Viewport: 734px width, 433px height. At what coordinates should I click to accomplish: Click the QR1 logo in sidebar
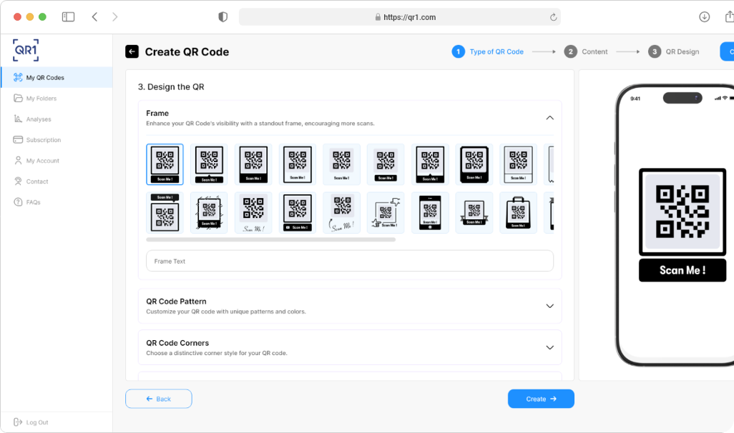26,50
